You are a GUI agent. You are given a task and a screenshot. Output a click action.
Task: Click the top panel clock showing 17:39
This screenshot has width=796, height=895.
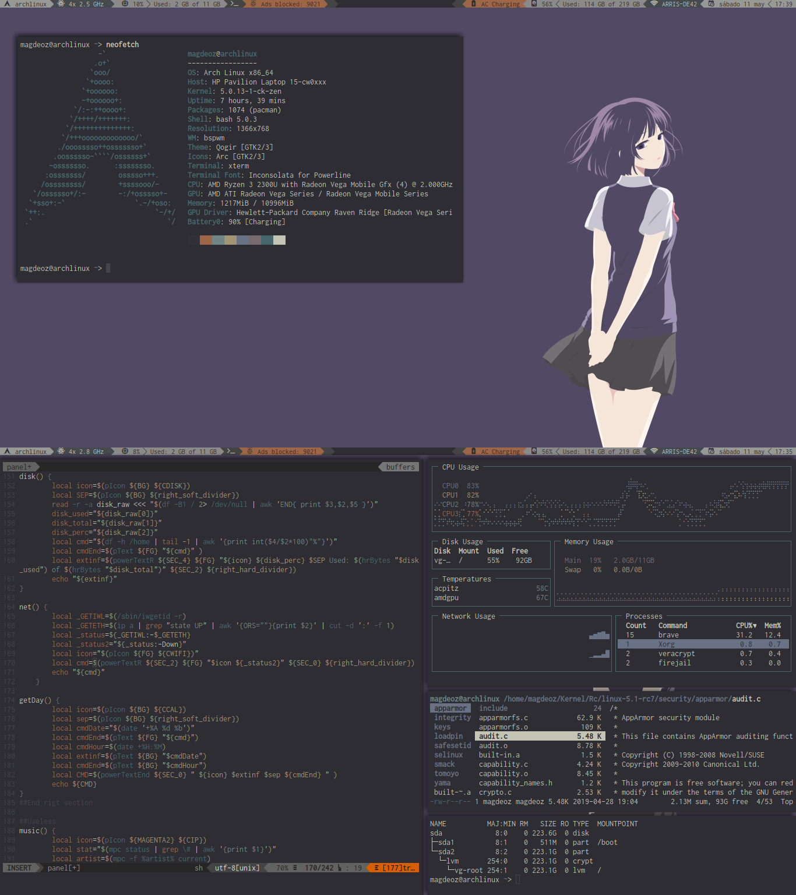783,4
